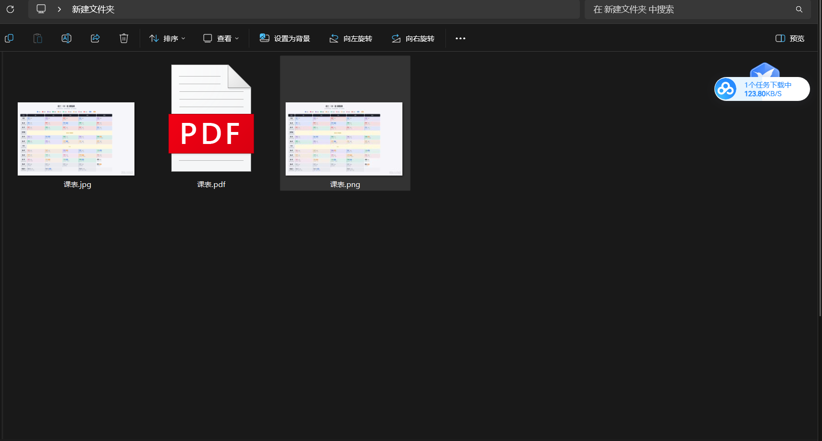Click 设置为背景 button
Screen dimensions: 822x441
[x=285, y=38]
